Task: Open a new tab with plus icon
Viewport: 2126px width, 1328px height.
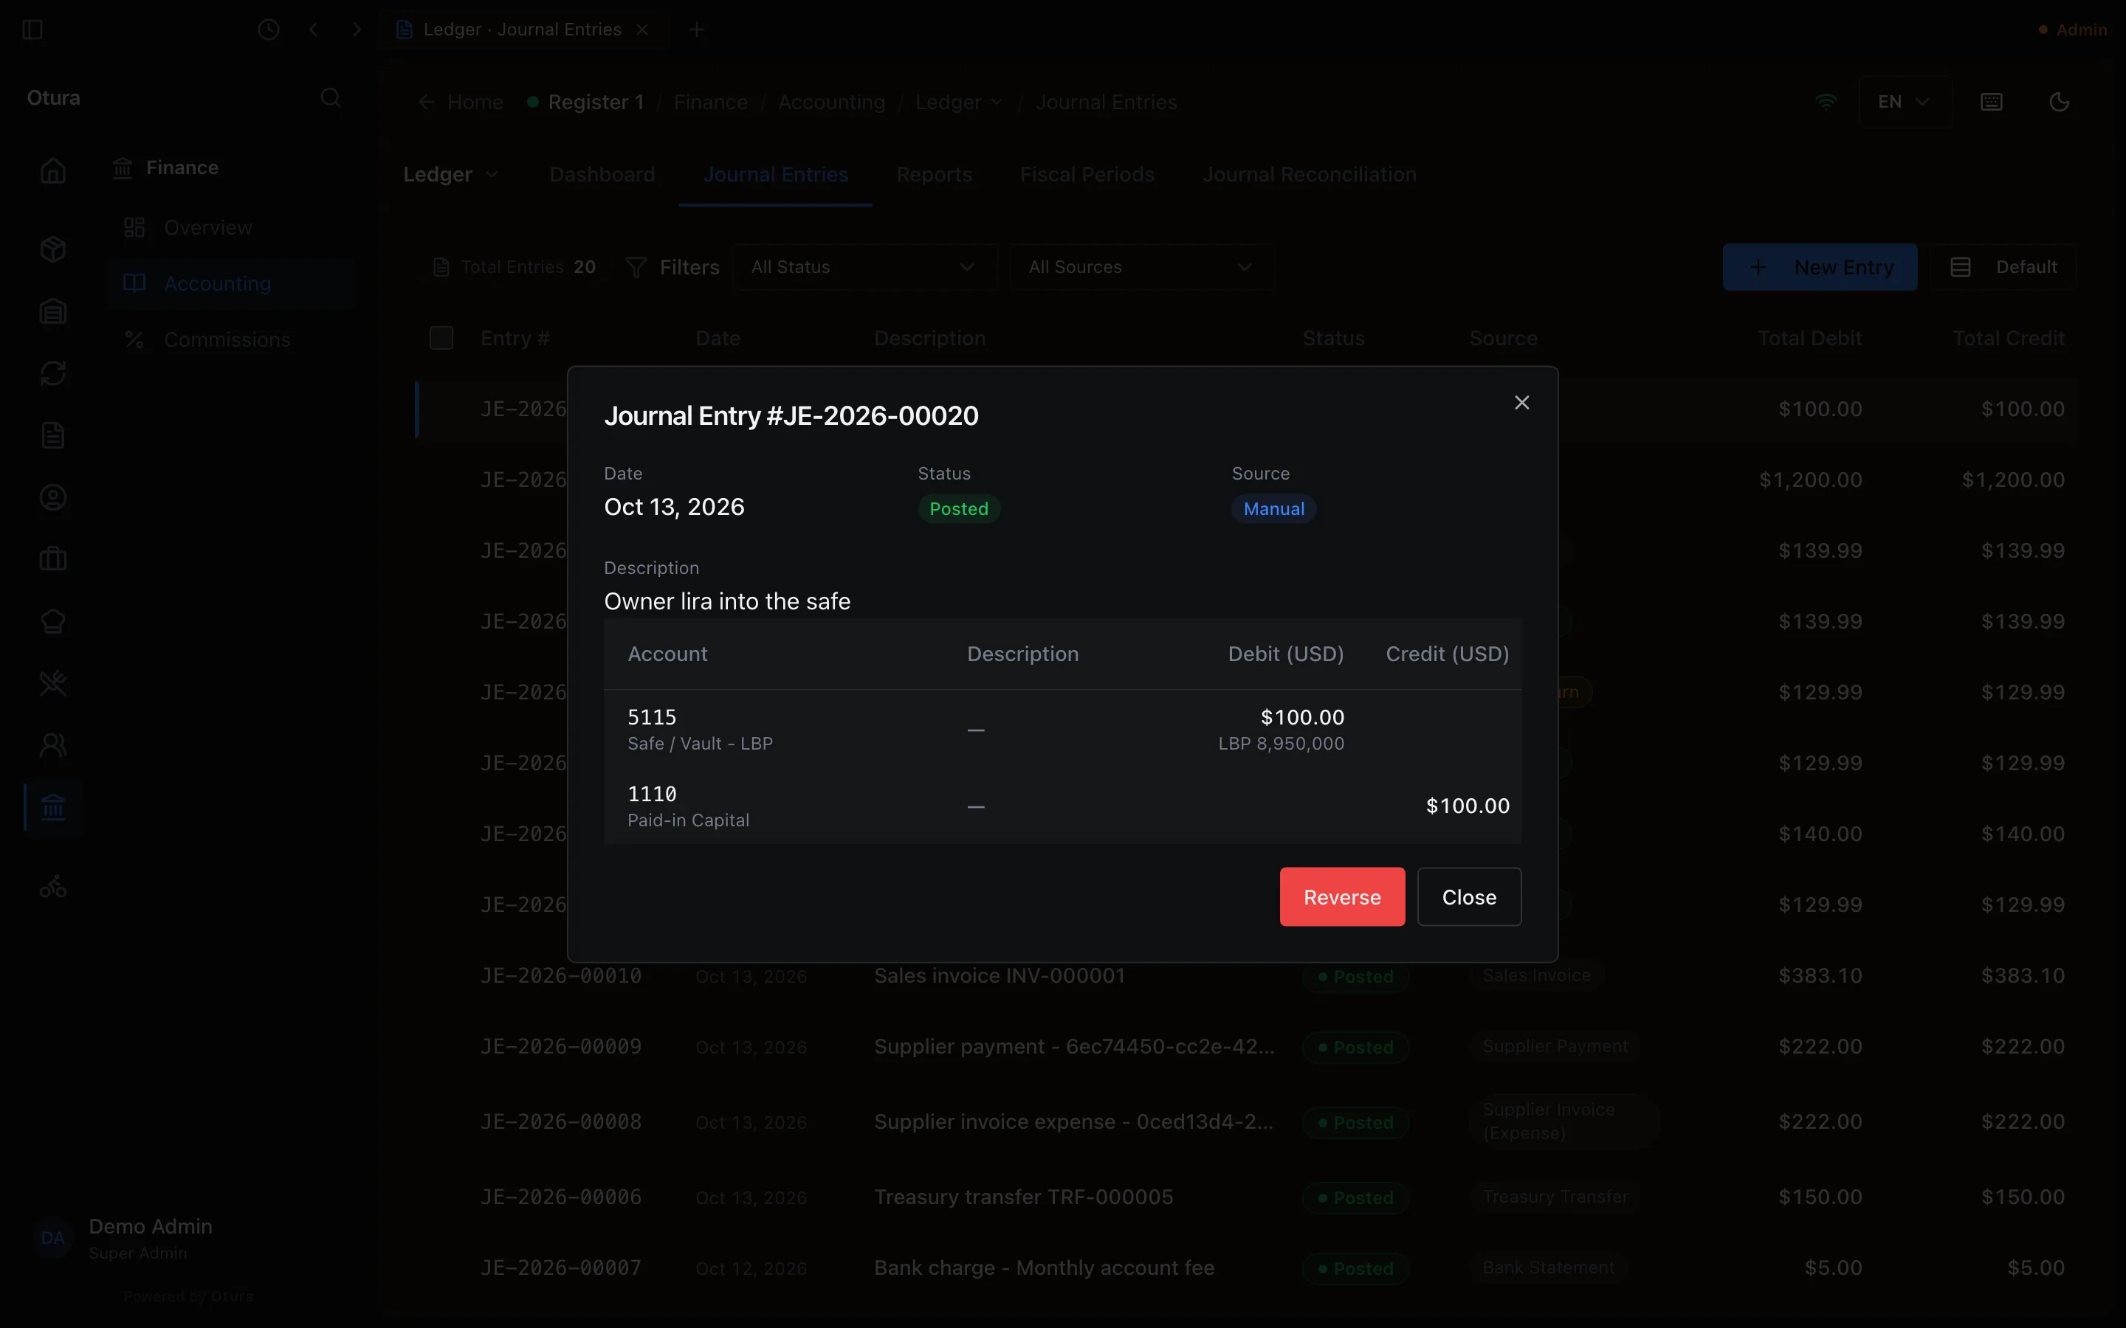Action: [x=697, y=30]
